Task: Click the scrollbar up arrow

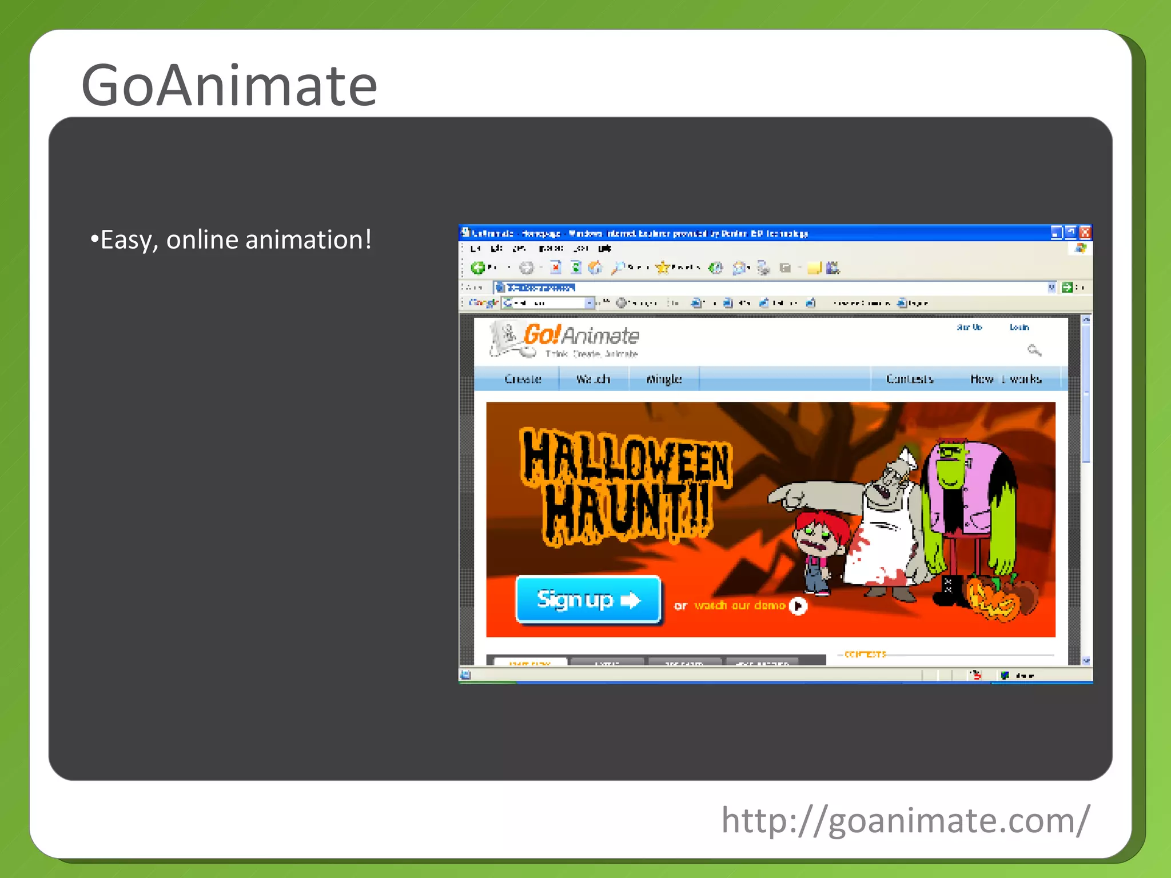Action: 1086,320
